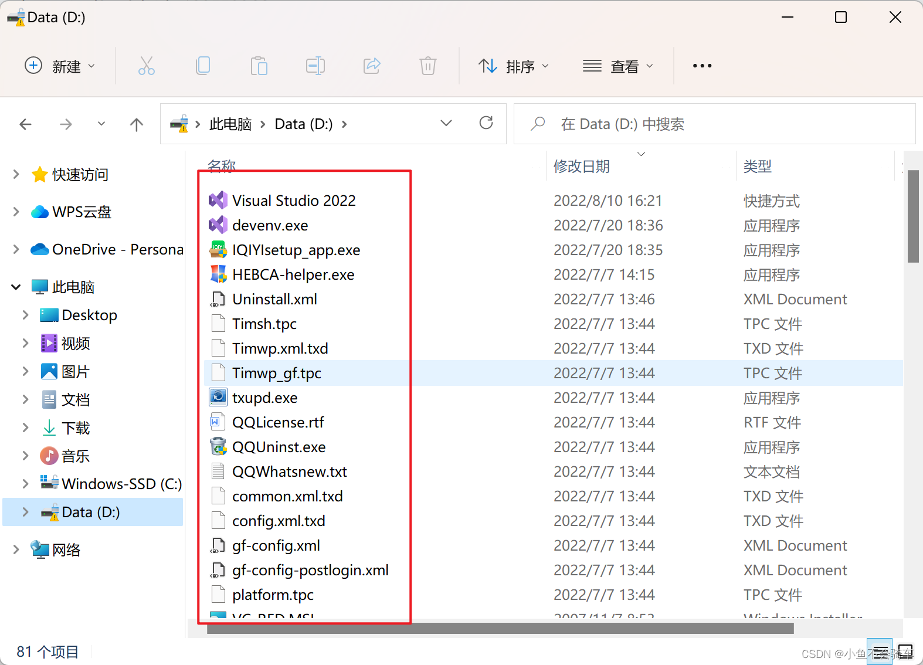
Task: Expand the 快速访问 tree node
Action: click(16, 174)
